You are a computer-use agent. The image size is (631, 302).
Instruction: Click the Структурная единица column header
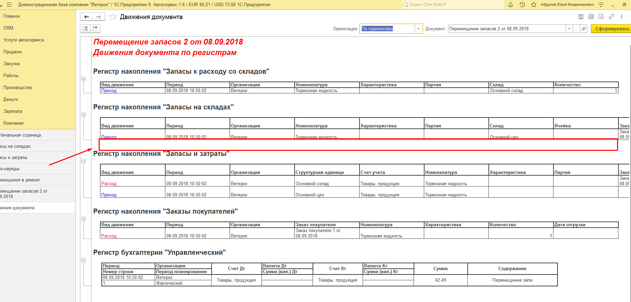click(327, 170)
